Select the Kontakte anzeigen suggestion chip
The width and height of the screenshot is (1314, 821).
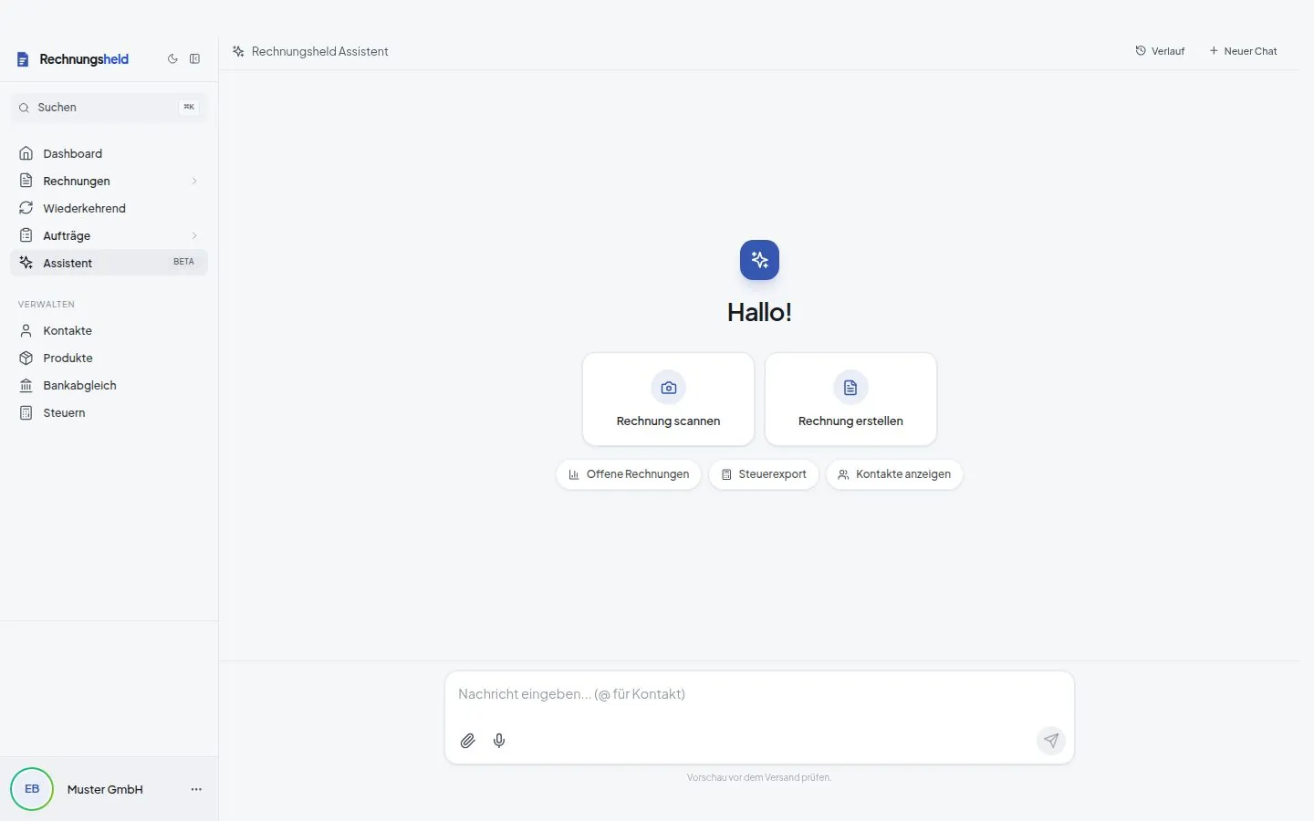tap(894, 474)
